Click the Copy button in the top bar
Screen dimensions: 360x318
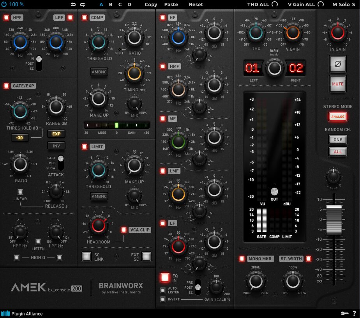151,4
